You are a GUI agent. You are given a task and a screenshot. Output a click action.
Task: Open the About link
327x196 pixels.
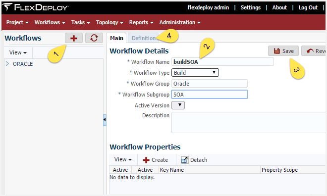click(279, 7)
